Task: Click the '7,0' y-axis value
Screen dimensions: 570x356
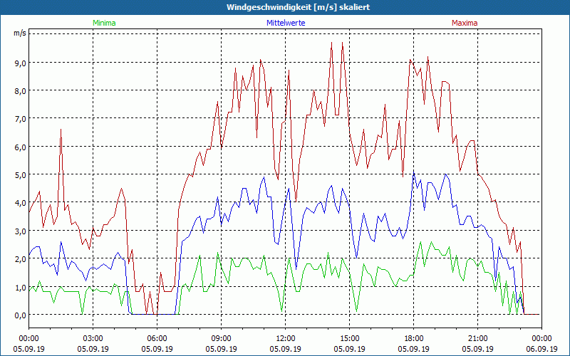Action: (x=21, y=119)
